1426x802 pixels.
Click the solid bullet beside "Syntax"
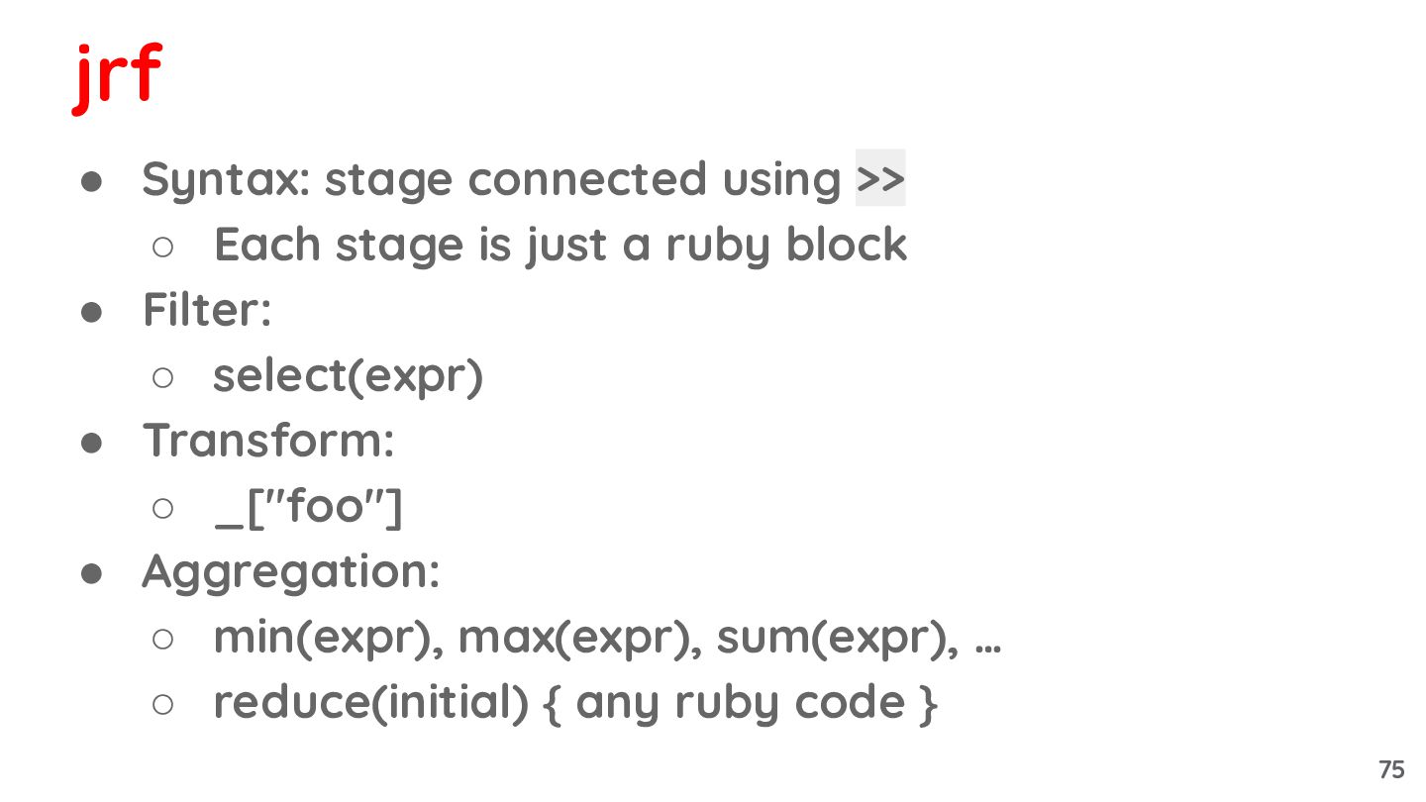click(92, 181)
